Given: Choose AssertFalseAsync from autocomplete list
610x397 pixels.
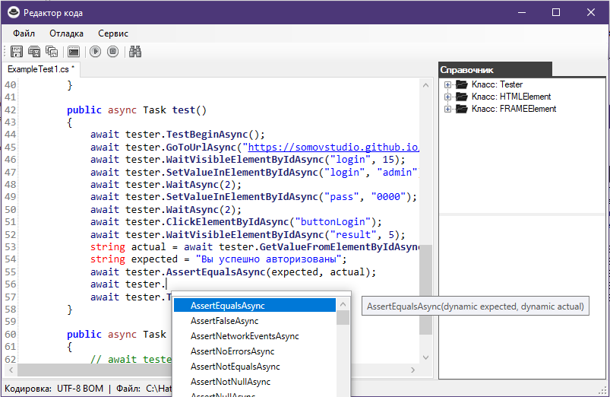Looking at the screenshot, I should point(225,321).
